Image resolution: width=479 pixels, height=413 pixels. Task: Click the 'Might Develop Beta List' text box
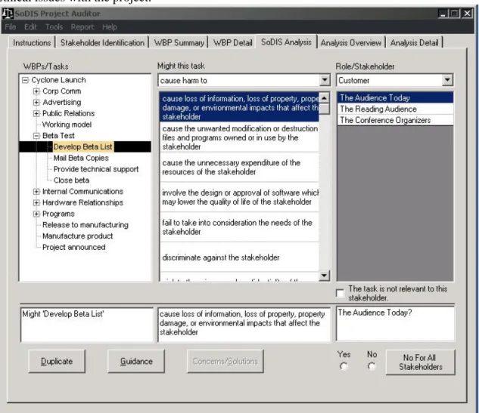tap(87, 325)
